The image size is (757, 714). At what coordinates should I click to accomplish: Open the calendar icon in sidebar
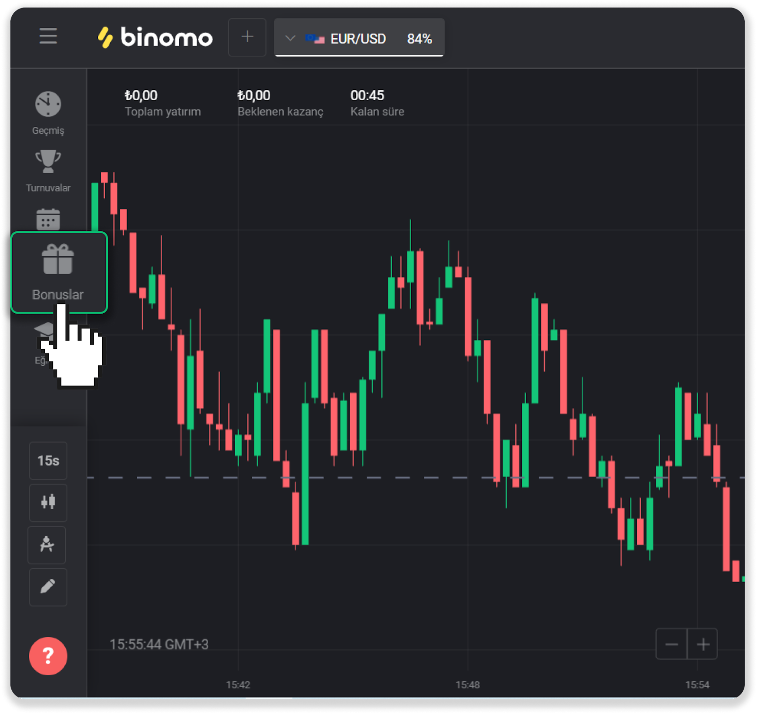click(x=48, y=220)
